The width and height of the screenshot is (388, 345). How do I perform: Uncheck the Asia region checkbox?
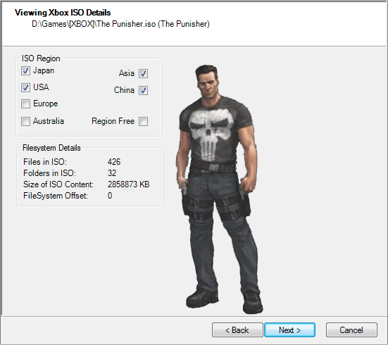pos(143,73)
